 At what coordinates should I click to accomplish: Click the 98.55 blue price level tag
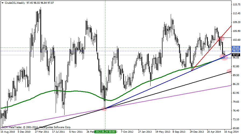(236, 51)
